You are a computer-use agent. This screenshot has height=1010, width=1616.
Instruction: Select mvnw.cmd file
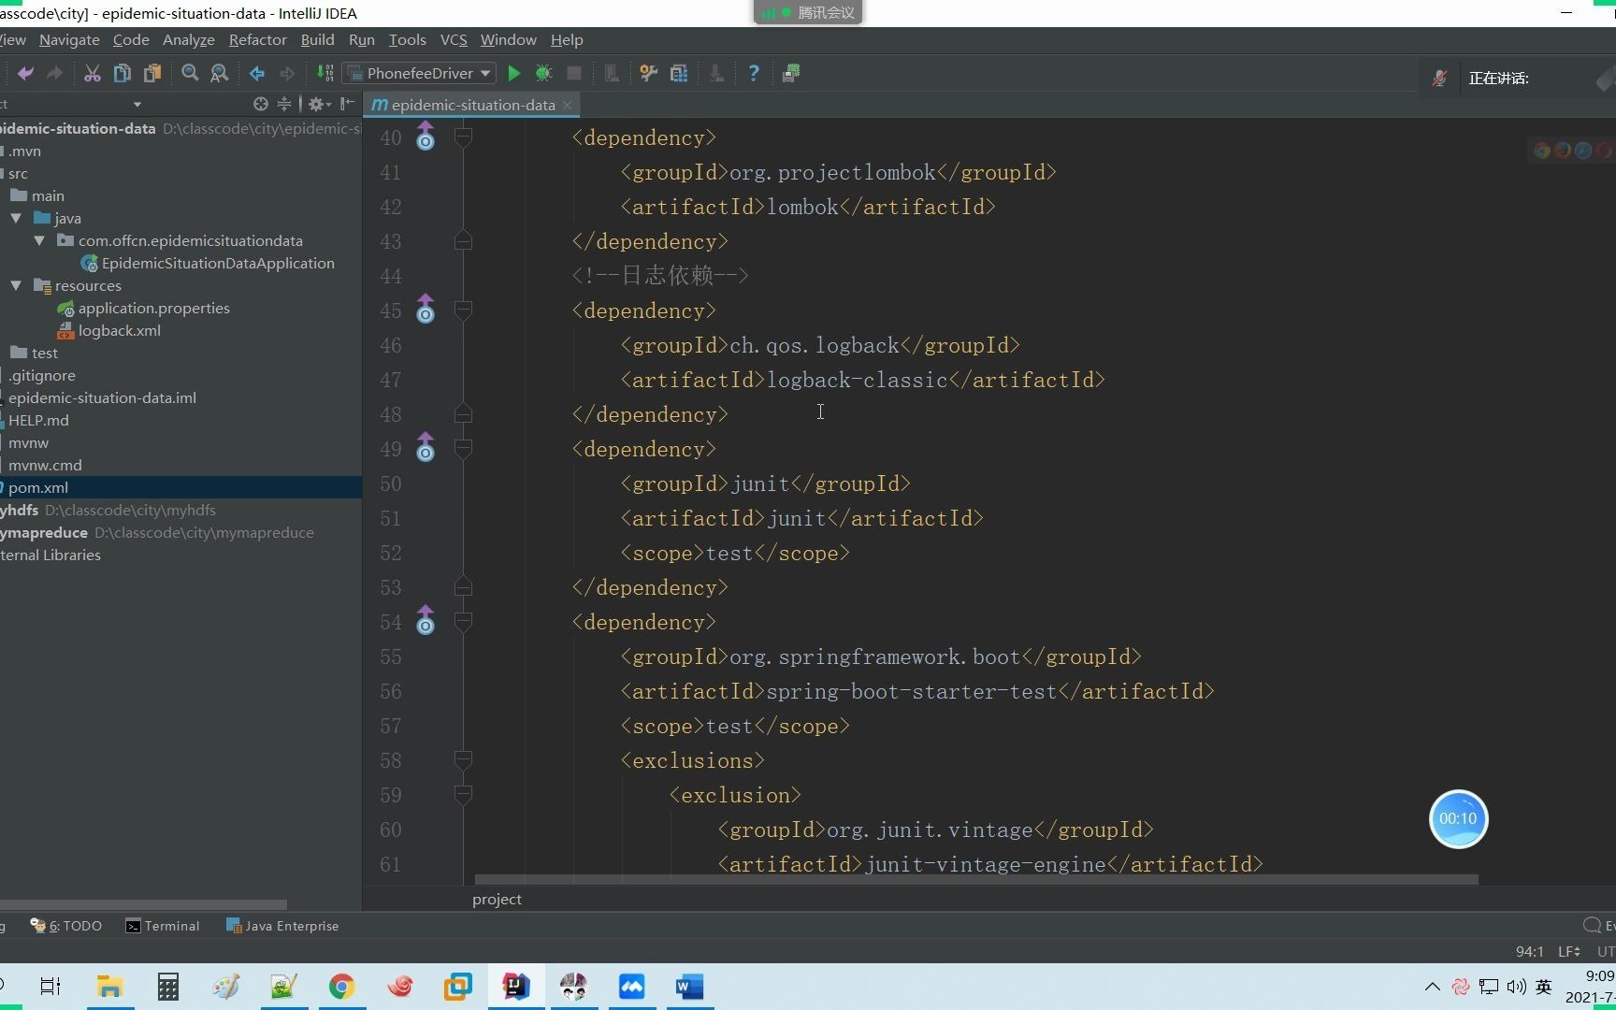pos(45,465)
